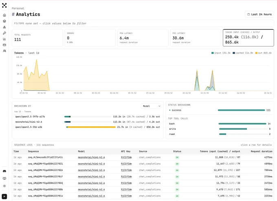Open the API keys (key) sidebar icon

[4, 33]
